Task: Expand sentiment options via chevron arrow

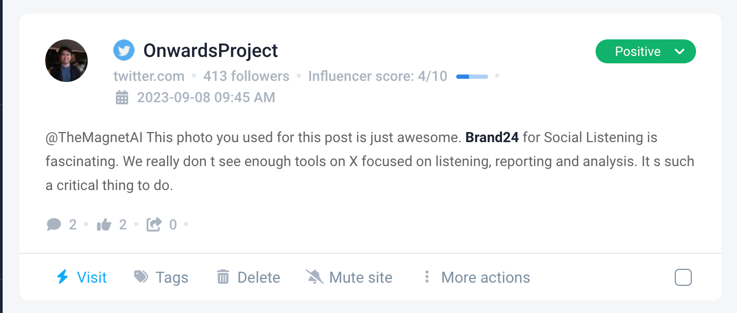Action: click(x=679, y=52)
